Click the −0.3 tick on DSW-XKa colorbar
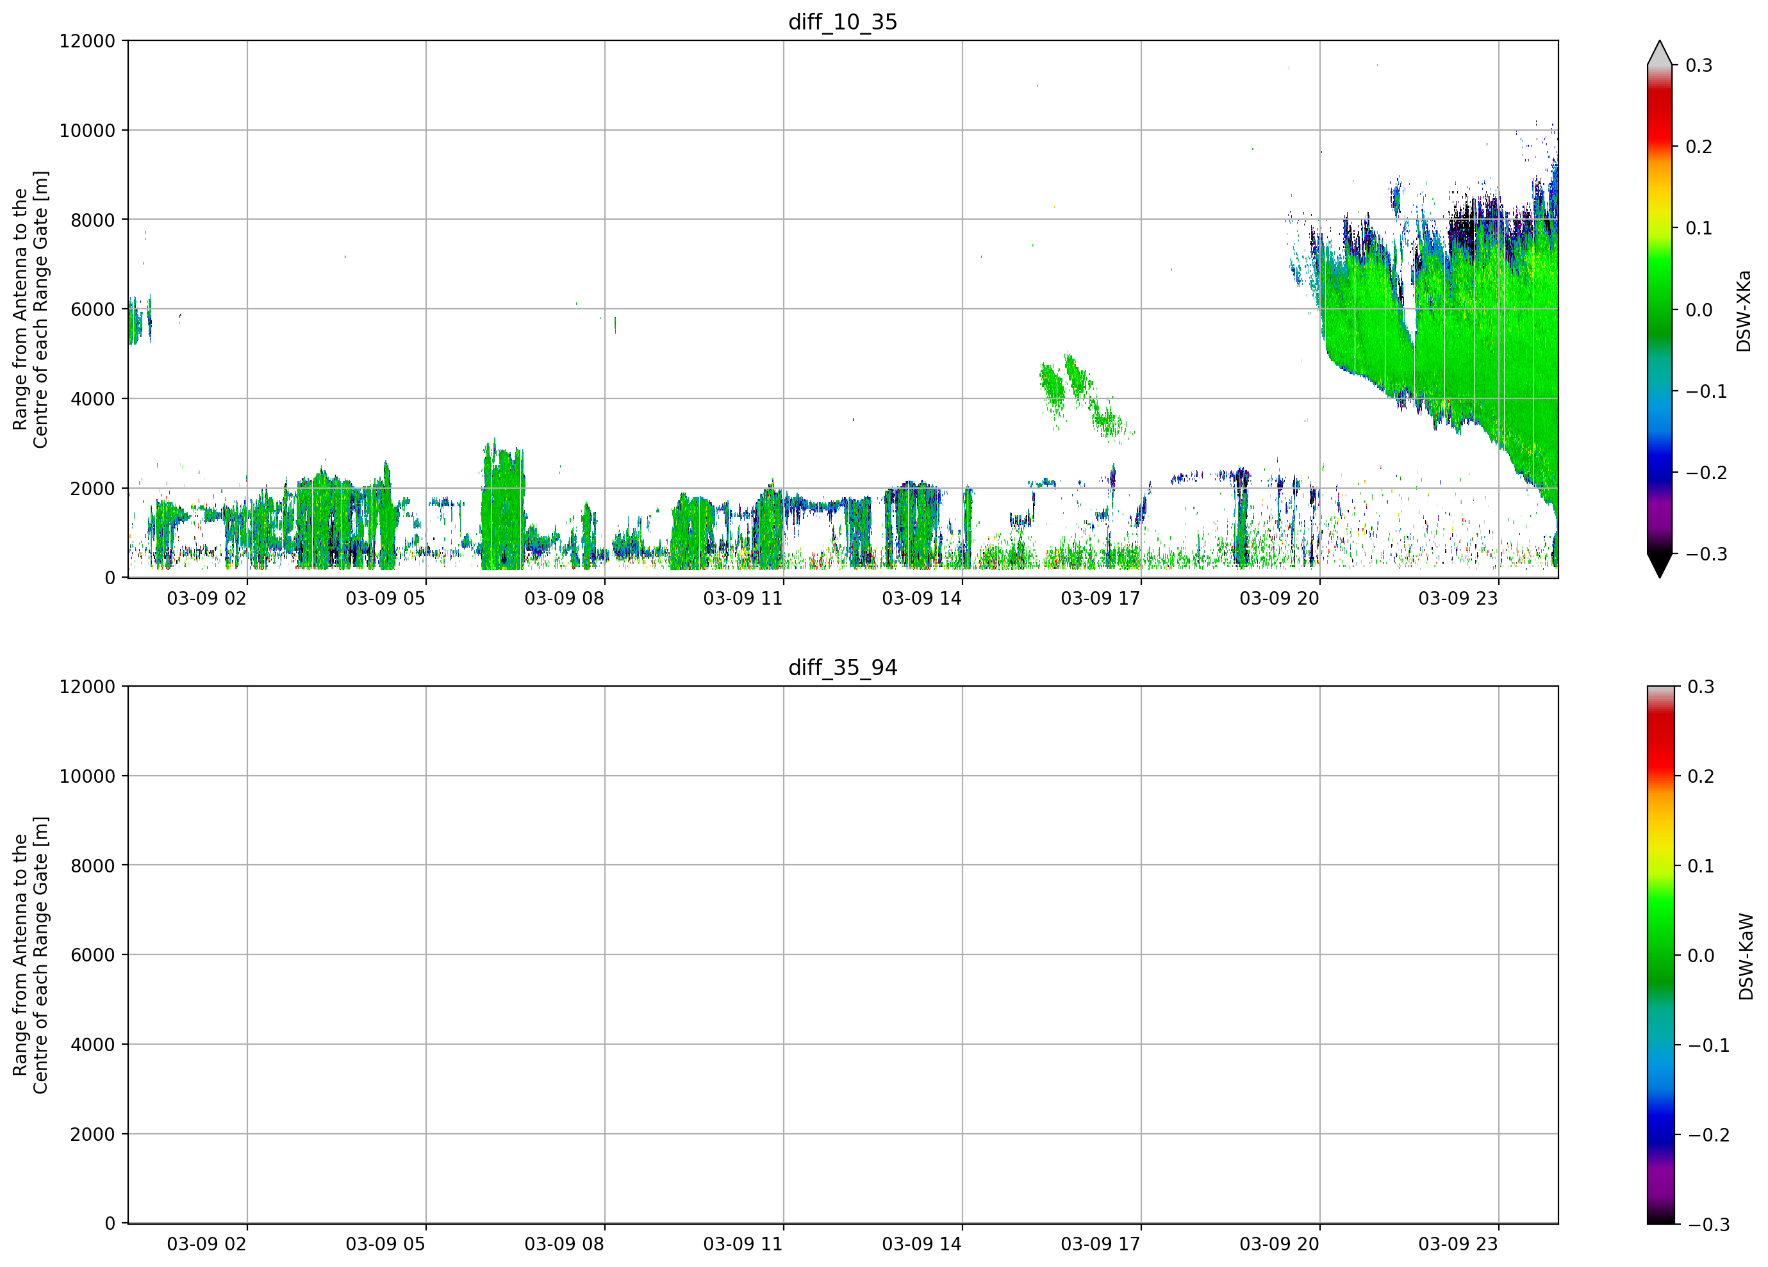This screenshot has width=1768, height=1267. click(1706, 554)
